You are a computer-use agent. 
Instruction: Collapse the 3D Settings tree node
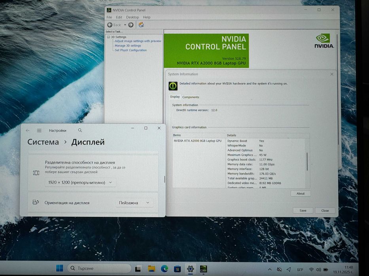(x=108, y=37)
